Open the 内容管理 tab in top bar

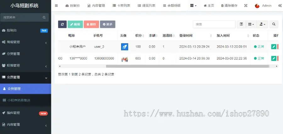[96, 6]
